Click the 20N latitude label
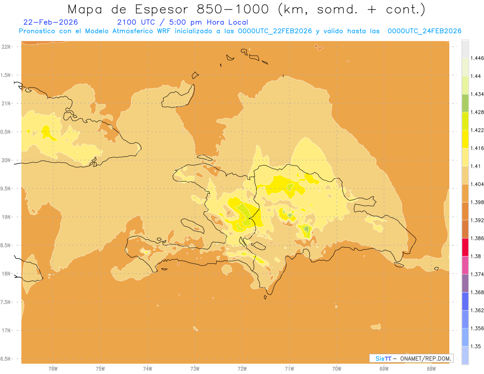 6,160
